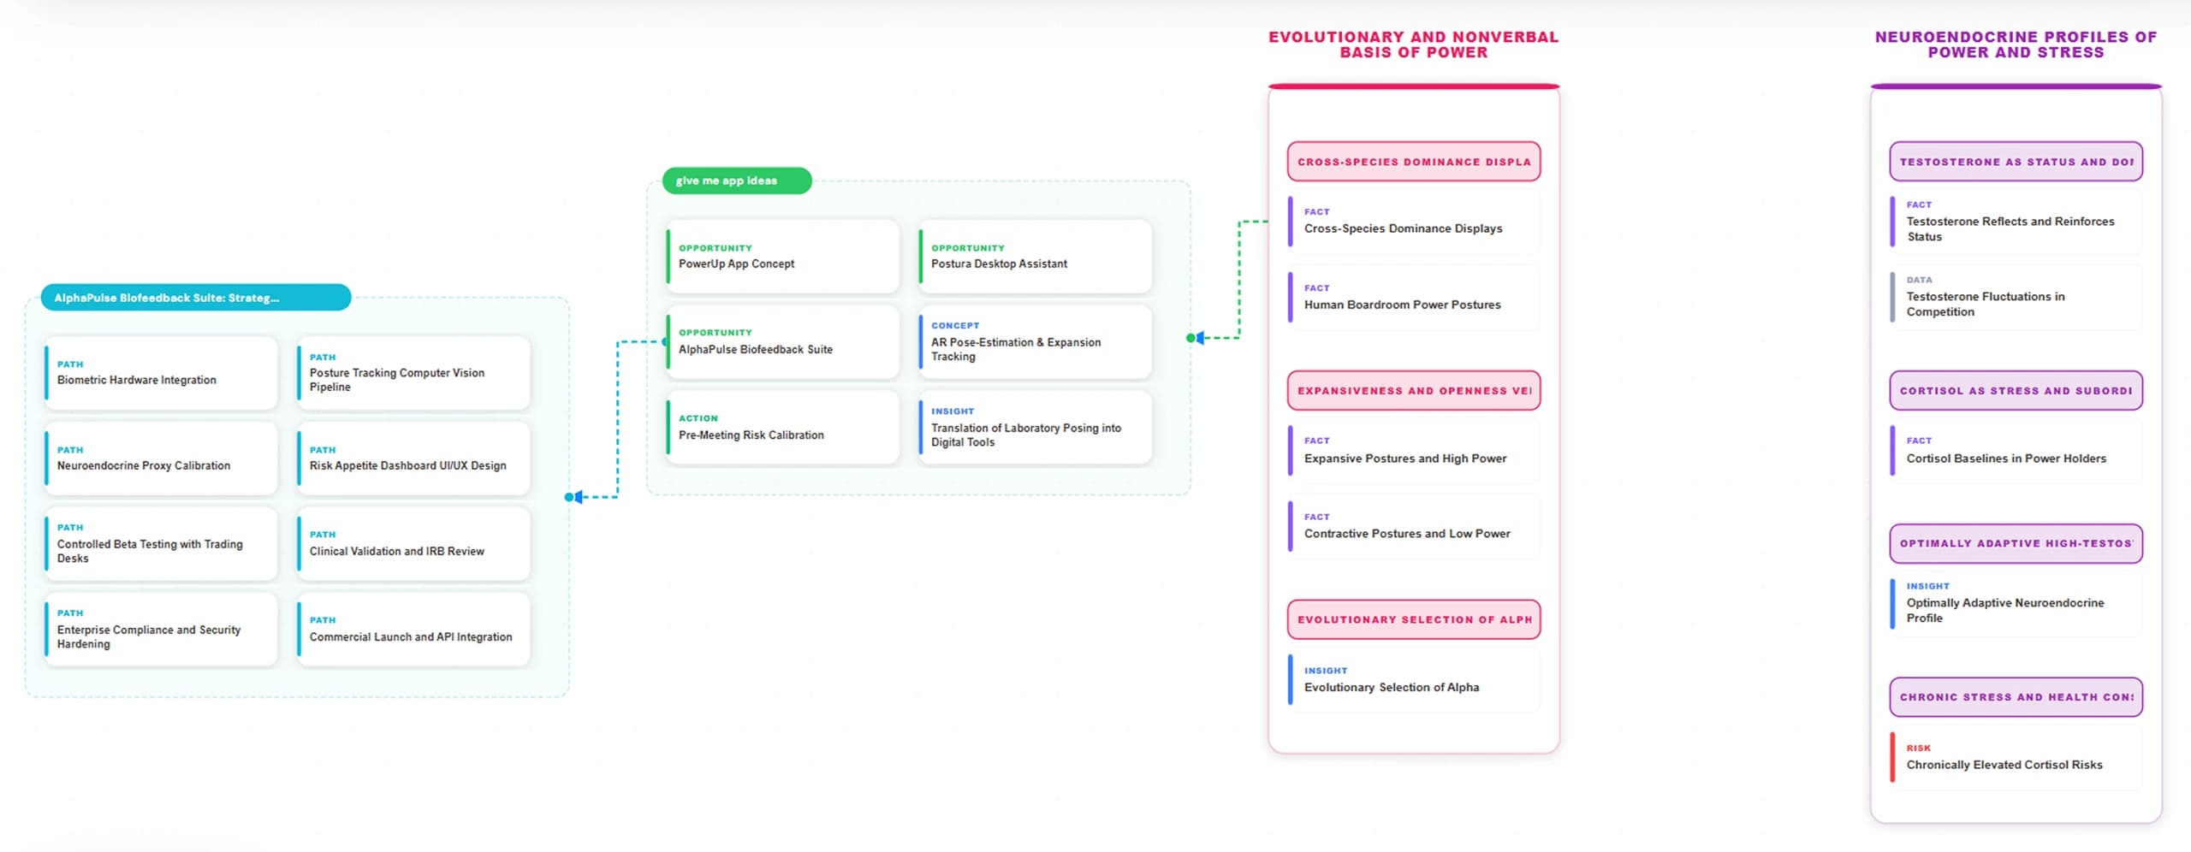Click connector endpoint on app ideas group's right edge
The image size is (2191, 852).
(1191, 338)
